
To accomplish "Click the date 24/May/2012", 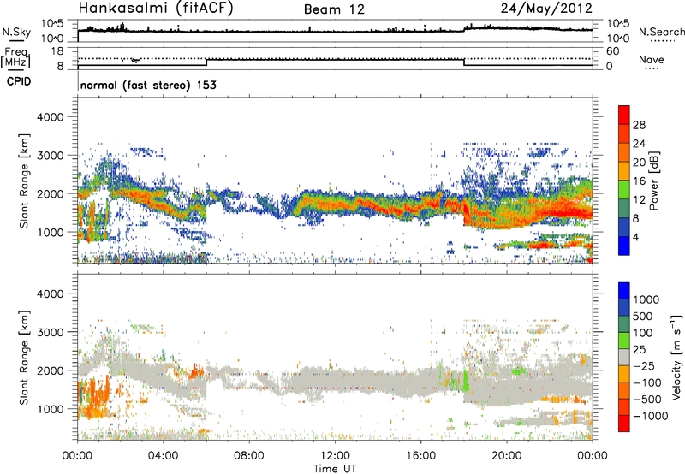I will (x=546, y=9).
